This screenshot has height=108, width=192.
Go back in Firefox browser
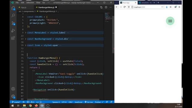(x=117, y=7)
